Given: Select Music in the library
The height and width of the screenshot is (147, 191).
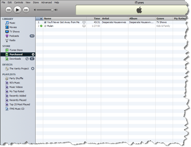Looking at the screenshot, I should coord(12,23).
